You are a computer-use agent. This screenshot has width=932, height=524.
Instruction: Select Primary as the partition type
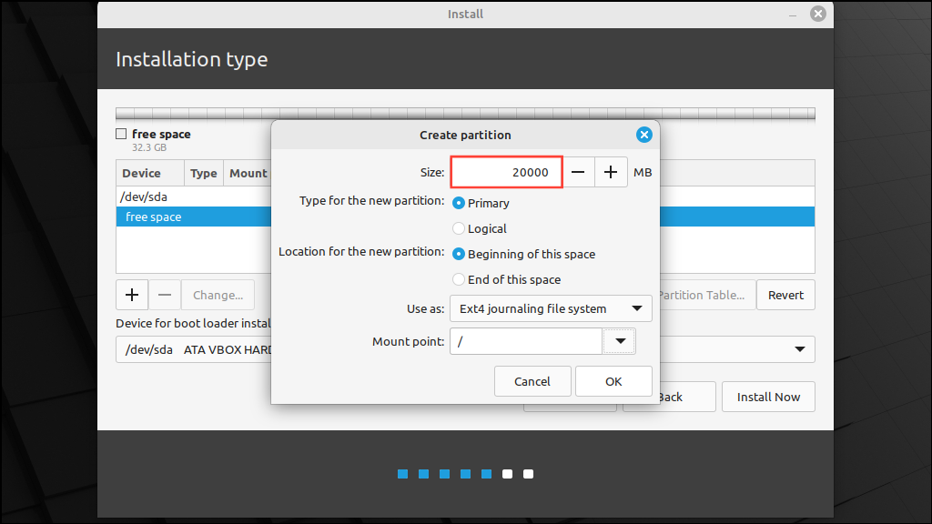pyautogui.click(x=459, y=203)
